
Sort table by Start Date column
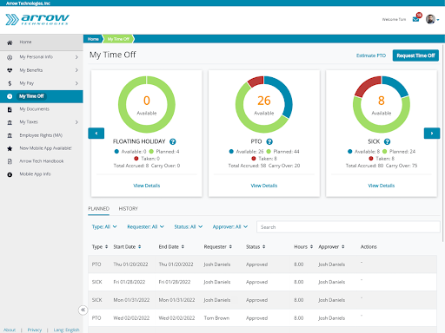(x=127, y=246)
